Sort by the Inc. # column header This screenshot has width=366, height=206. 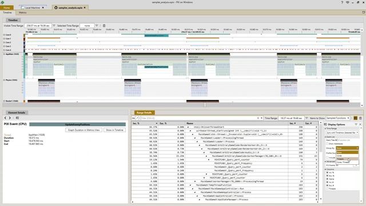point(296,124)
